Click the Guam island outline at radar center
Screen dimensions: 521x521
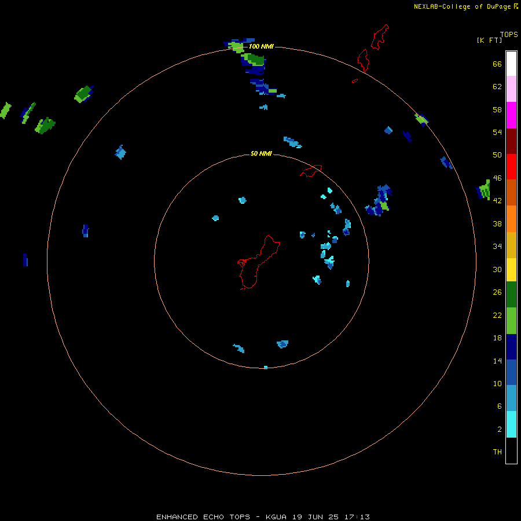pos(259,262)
